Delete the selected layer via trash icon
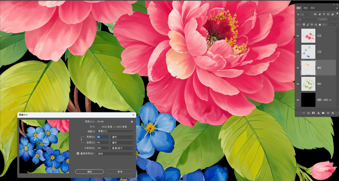The width and height of the screenshot is (339, 181). (x=333, y=113)
